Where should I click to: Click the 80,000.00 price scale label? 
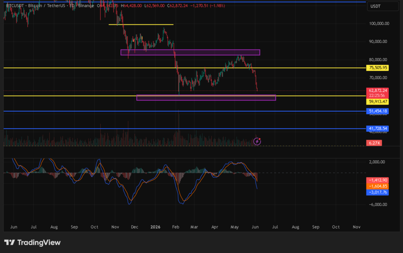pos(378,59)
